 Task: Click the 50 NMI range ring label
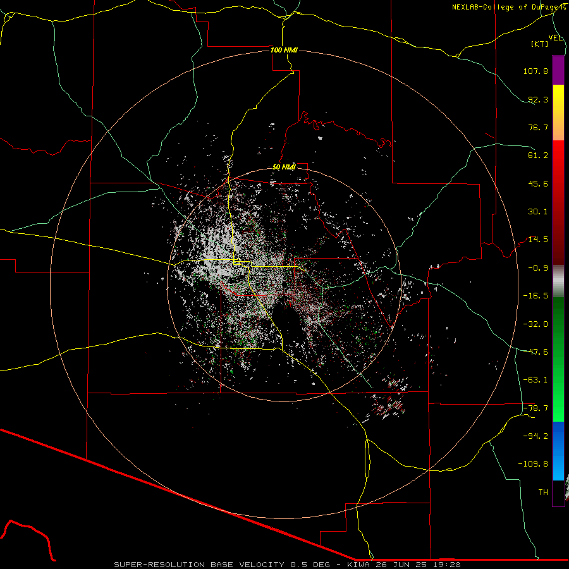click(x=284, y=168)
